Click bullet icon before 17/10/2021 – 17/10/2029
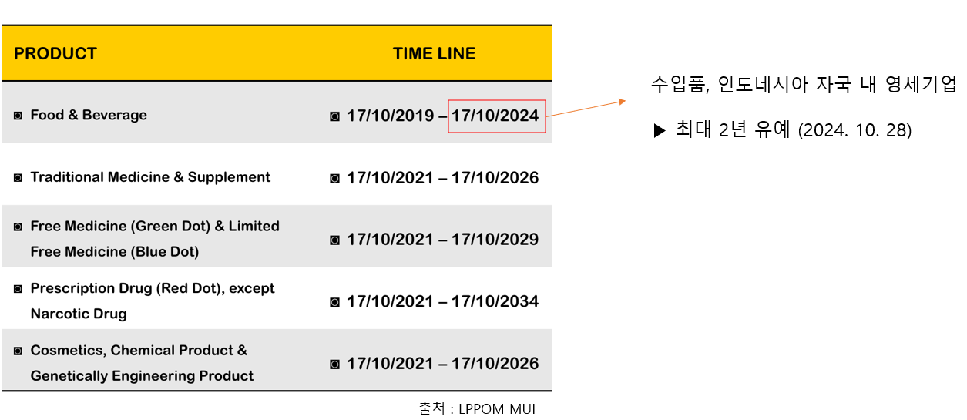 coord(334,240)
